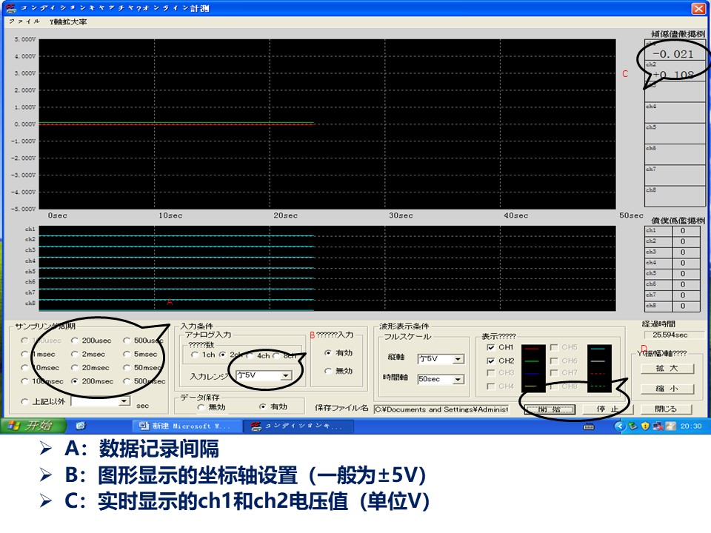Click the tray icon next to the clock

[671, 426]
